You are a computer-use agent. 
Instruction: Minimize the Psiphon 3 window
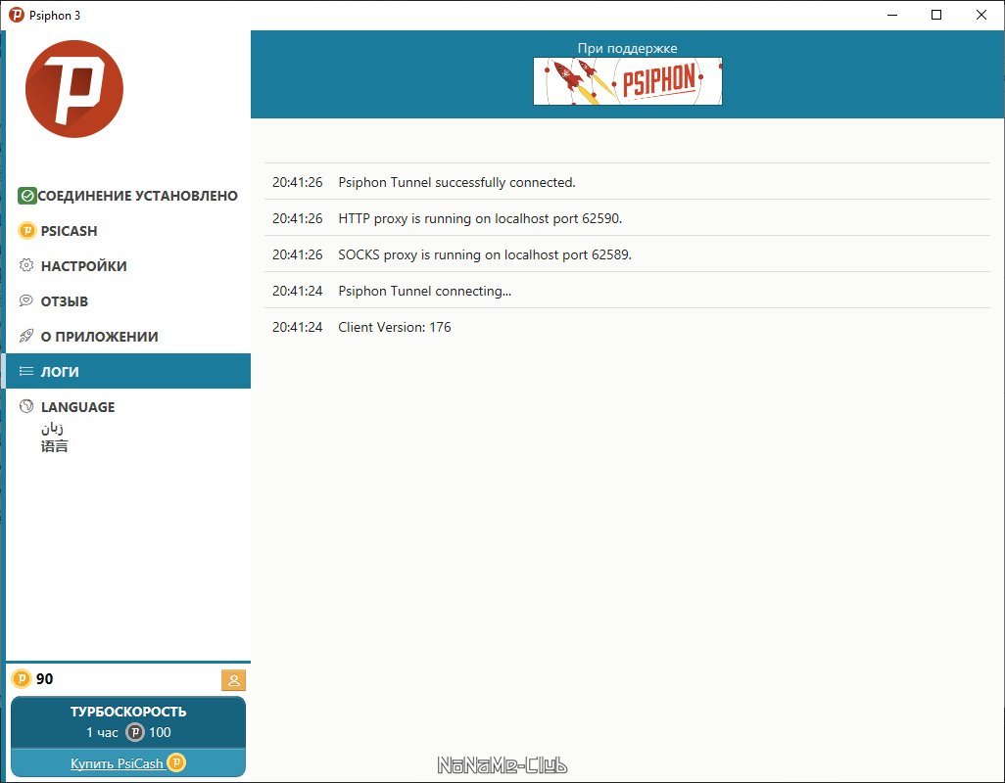(x=892, y=15)
